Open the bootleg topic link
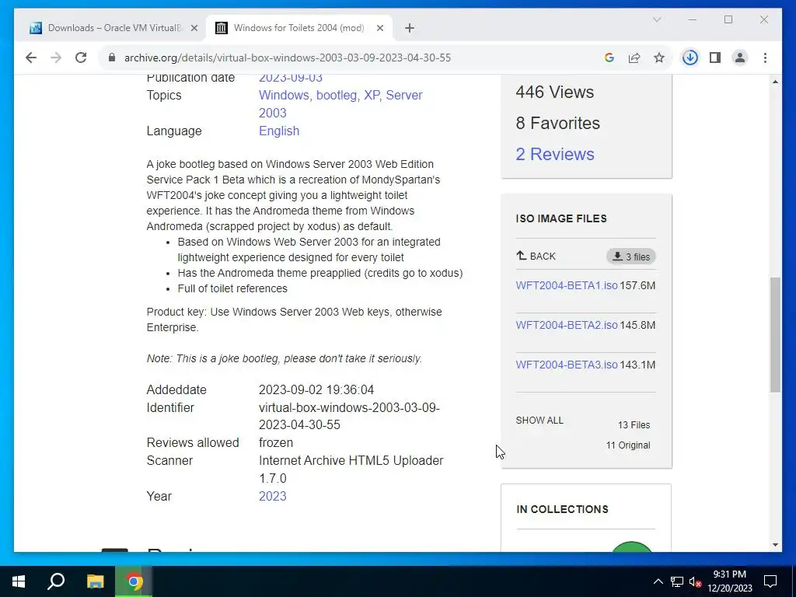 (x=337, y=96)
